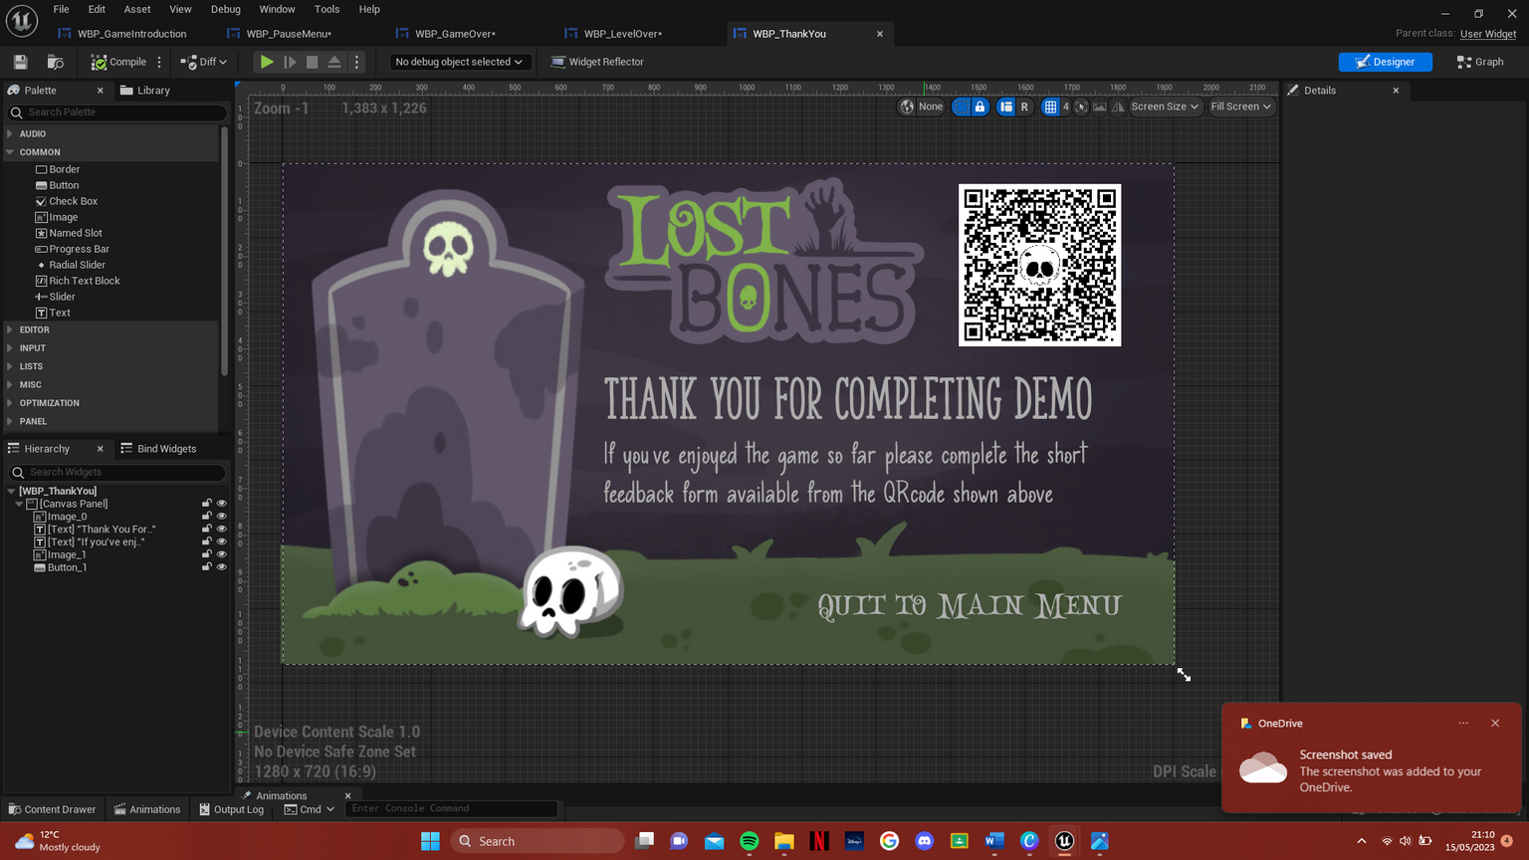The image size is (1529, 860).
Task: Click the Stop simulation square icon
Action: click(x=312, y=62)
